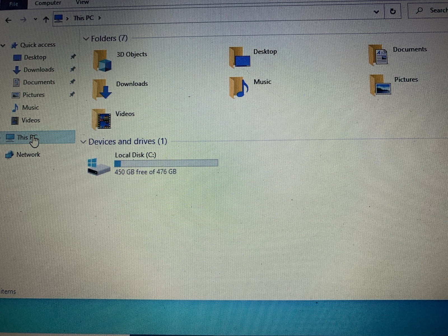Click the Folders (7) group header text

(x=109, y=38)
